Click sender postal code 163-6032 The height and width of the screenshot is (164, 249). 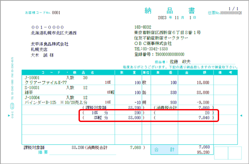pos(143,27)
